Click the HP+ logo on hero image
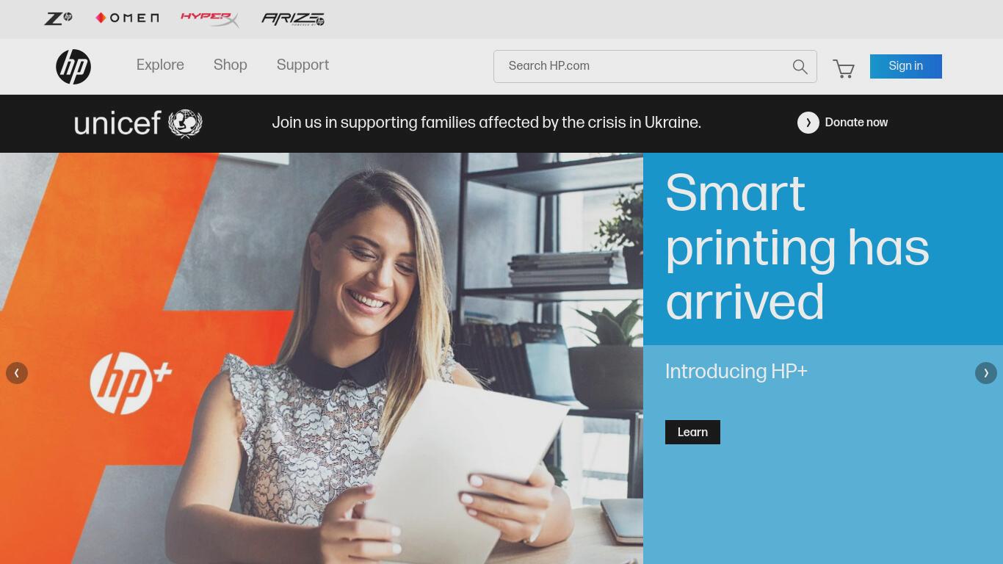Viewport: 1003px width, 564px height. (131, 383)
